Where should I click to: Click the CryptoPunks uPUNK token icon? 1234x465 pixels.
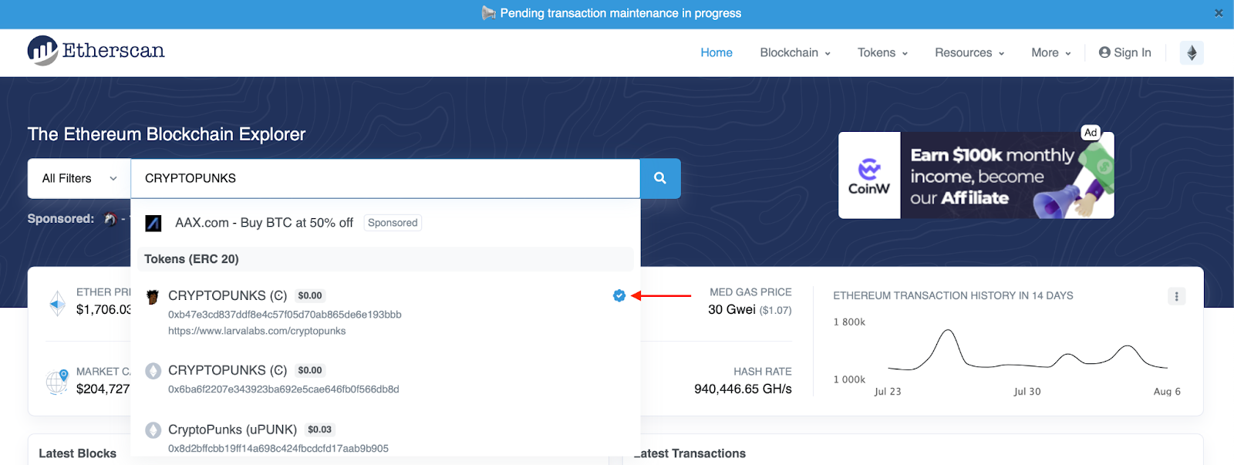coord(153,430)
